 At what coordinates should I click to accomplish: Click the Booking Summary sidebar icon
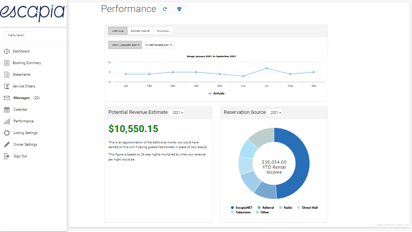pyautogui.click(x=7, y=63)
